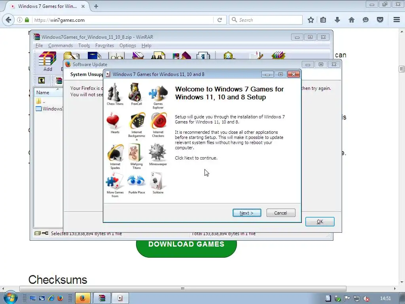The height and width of the screenshot is (304, 405).
Task: Open WinRAR Commands menu
Action: point(61,46)
